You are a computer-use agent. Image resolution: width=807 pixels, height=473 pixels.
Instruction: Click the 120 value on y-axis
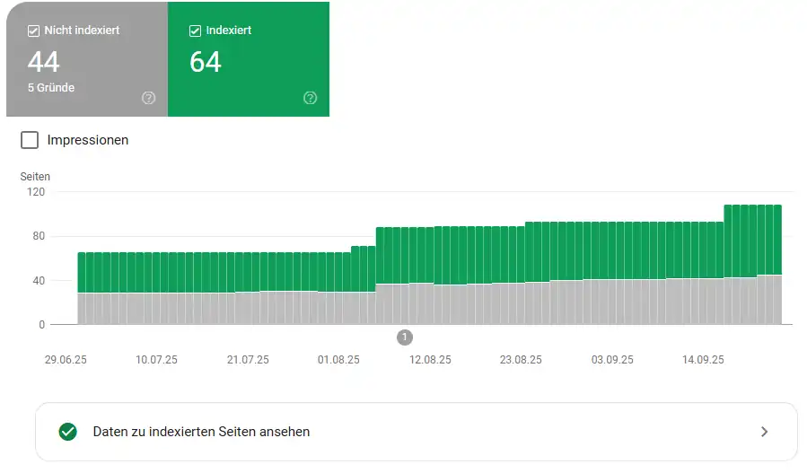pyautogui.click(x=35, y=192)
